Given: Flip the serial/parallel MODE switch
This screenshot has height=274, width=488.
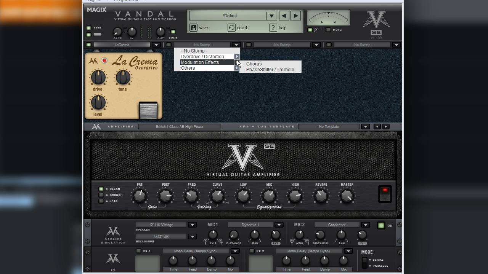Looking at the screenshot, I should coord(364,263).
